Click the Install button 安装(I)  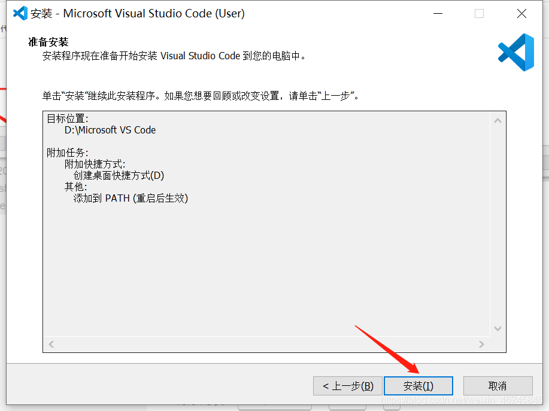click(x=418, y=386)
